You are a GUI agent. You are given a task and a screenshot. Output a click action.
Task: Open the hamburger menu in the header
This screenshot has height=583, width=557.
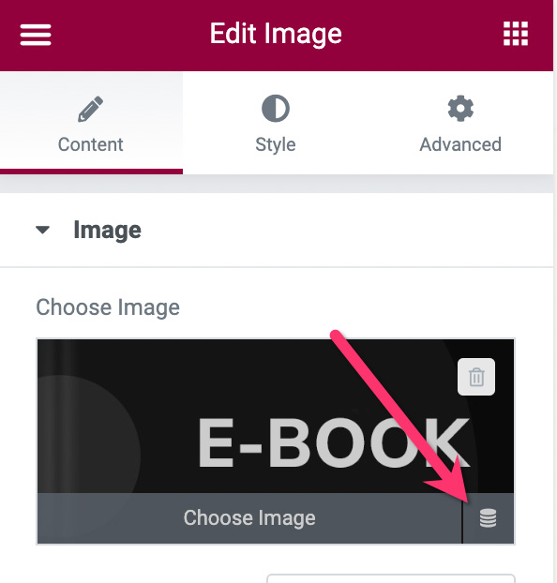tap(36, 35)
